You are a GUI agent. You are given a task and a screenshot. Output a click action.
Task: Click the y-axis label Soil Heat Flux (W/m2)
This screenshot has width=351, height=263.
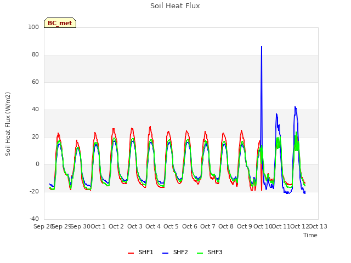(x=8, y=124)
